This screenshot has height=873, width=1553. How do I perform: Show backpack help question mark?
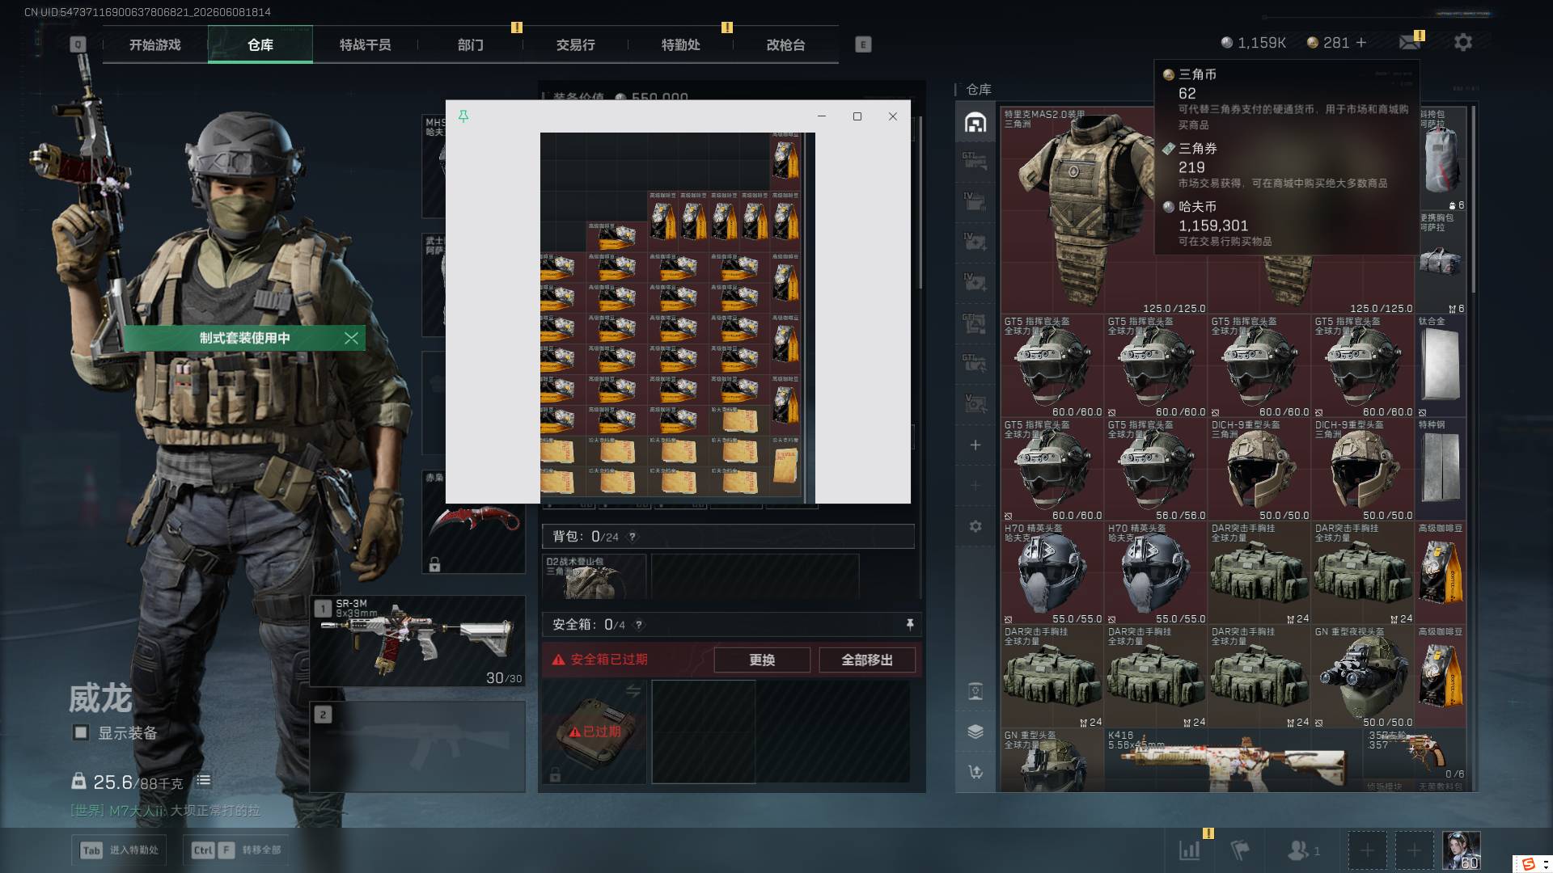point(633,537)
